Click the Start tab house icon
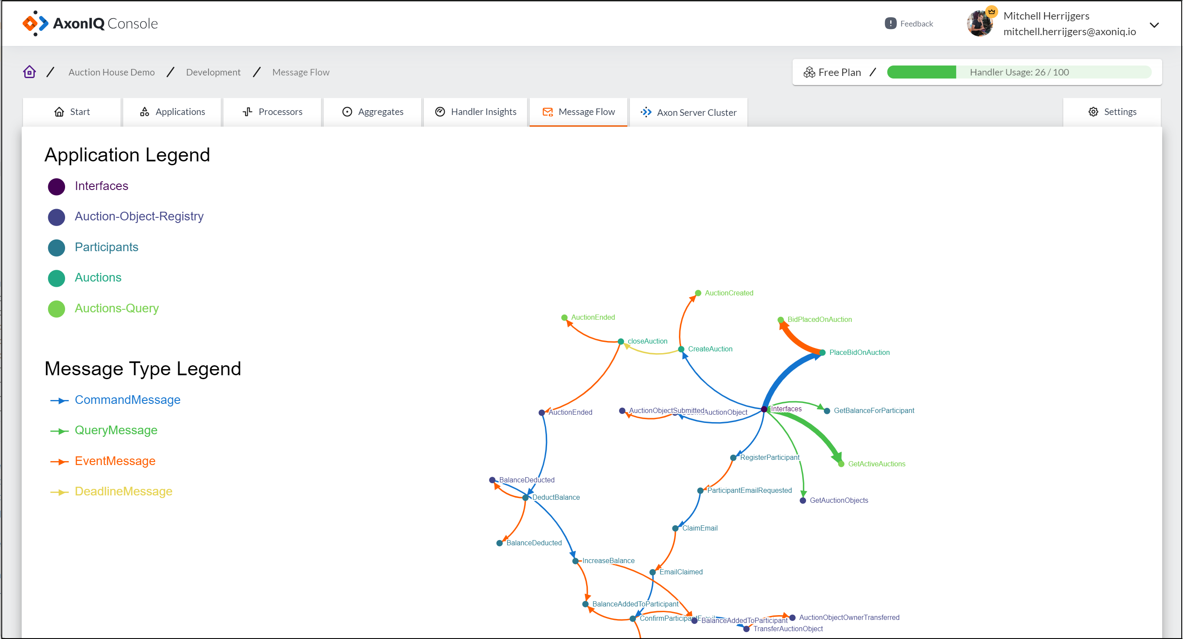The width and height of the screenshot is (1183, 639). coord(59,111)
